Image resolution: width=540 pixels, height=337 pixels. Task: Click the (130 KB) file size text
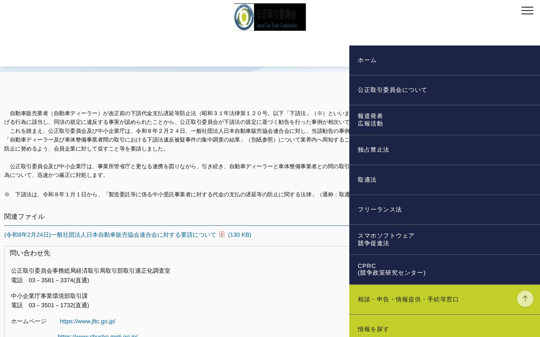(239, 235)
